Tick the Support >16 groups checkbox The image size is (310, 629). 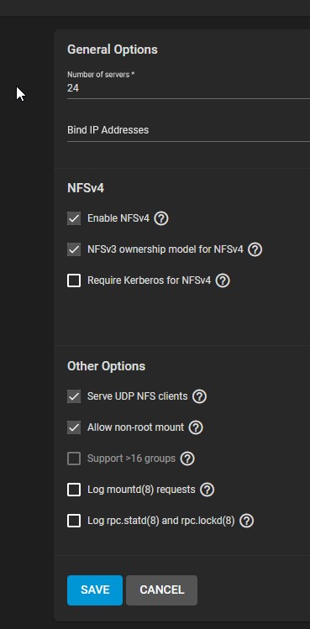[x=74, y=459]
